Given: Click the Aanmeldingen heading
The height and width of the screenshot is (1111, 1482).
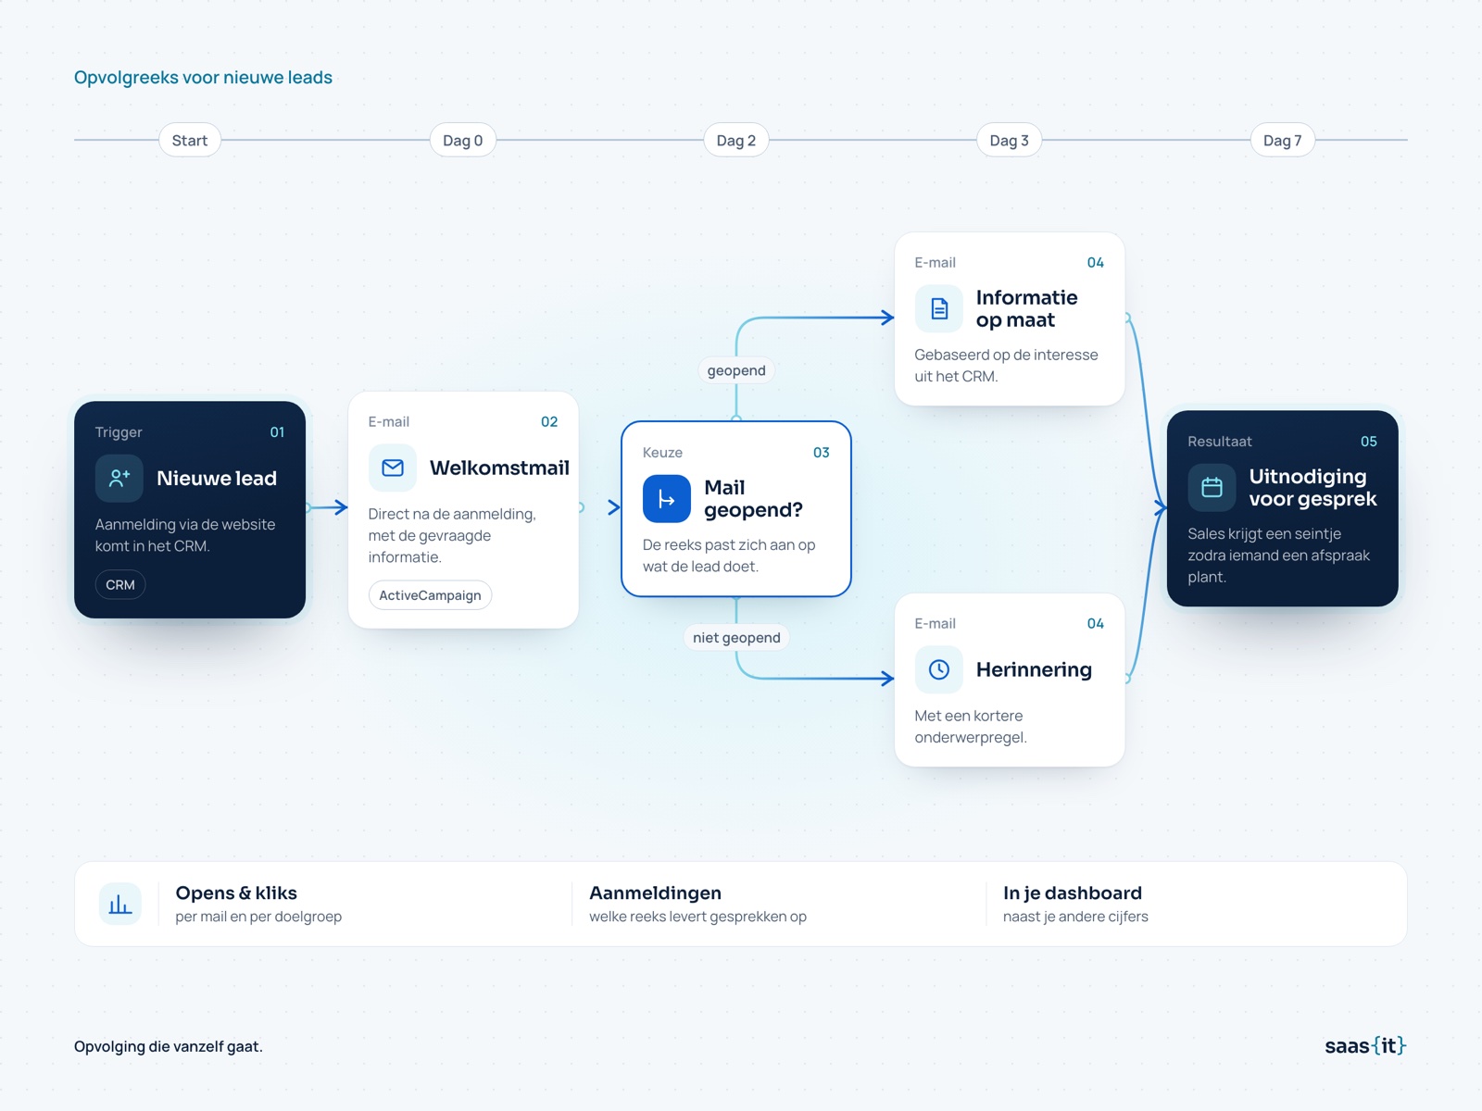Looking at the screenshot, I should pyautogui.click(x=655, y=893).
